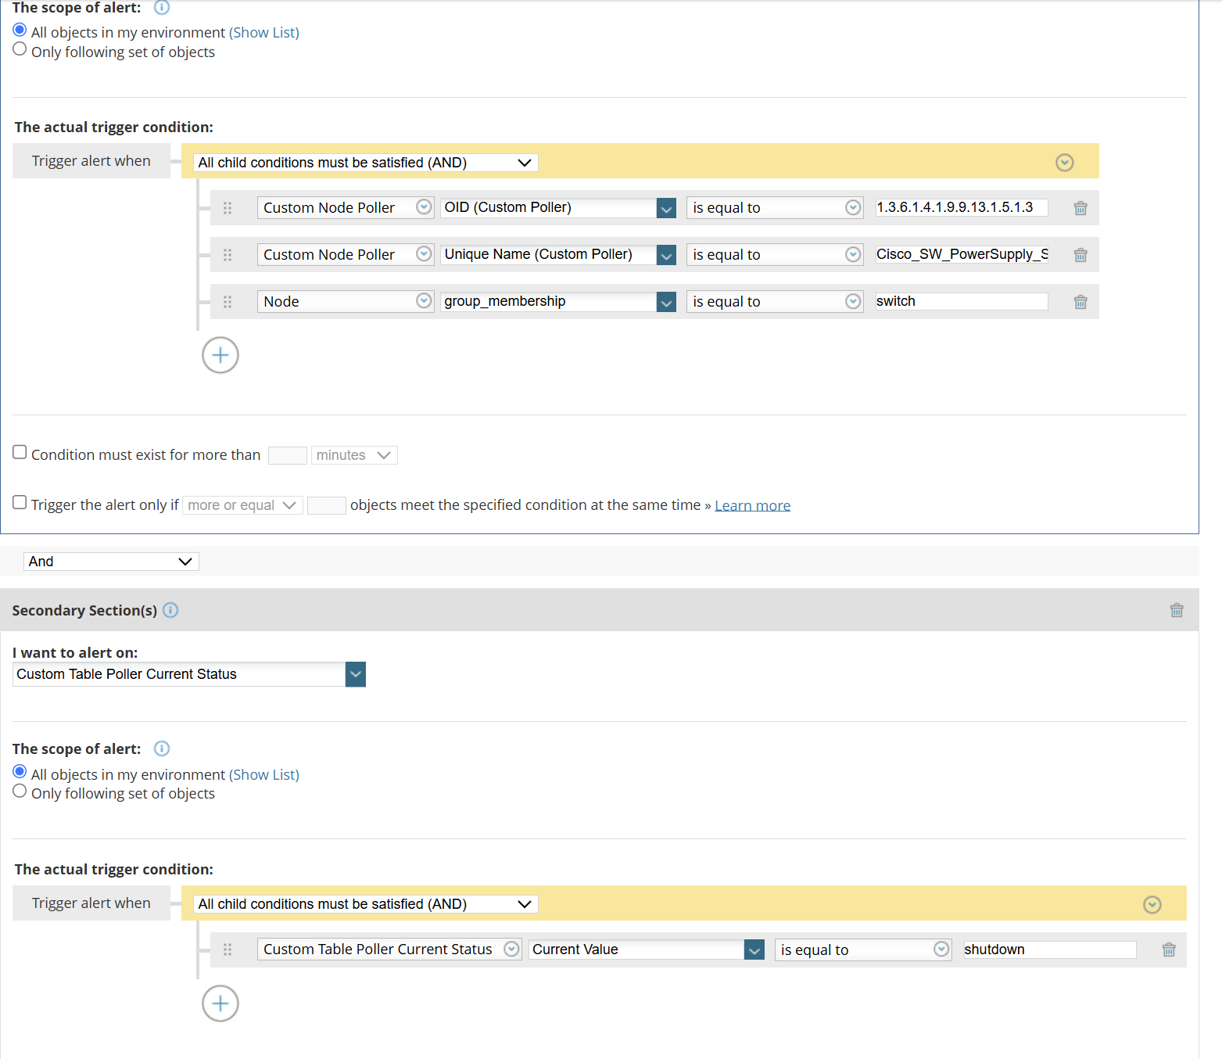Add a condition below the group_membership row
This screenshot has height=1059, width=1222.
tap(220, 355)
